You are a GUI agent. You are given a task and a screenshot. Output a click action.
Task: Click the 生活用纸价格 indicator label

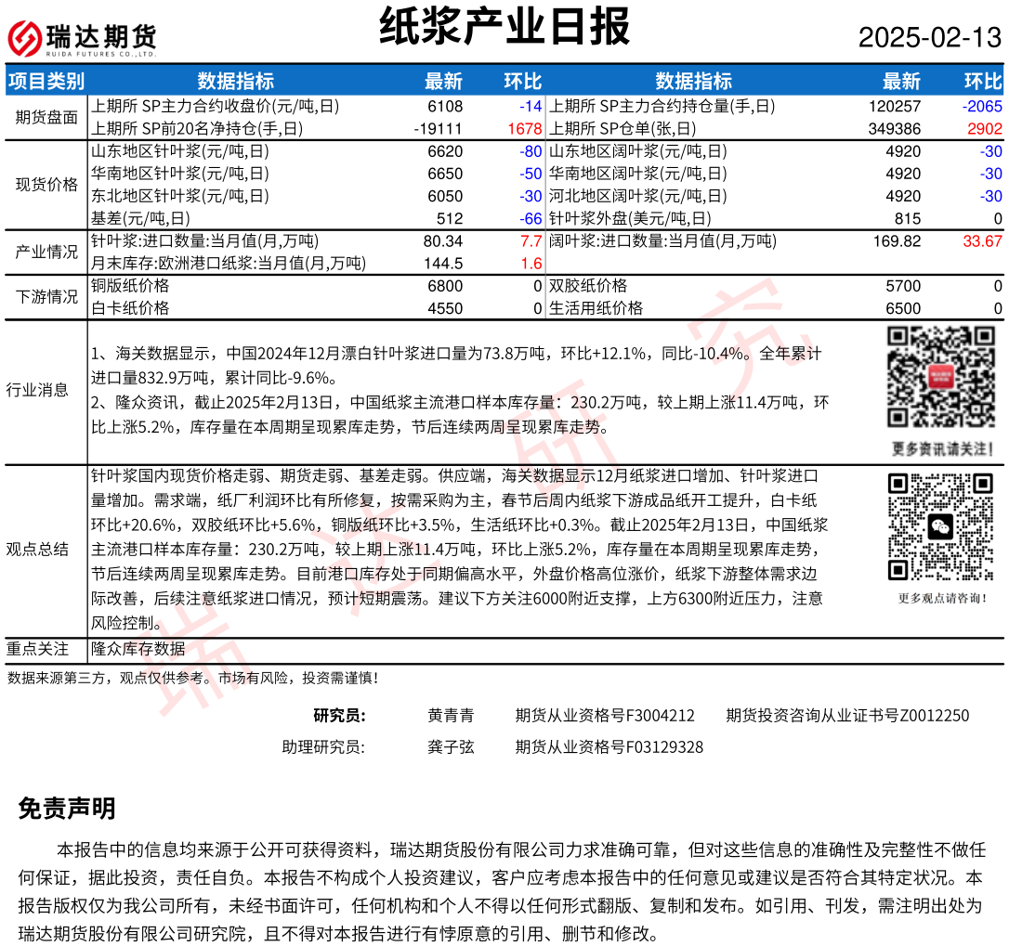[x=596, y=309]
